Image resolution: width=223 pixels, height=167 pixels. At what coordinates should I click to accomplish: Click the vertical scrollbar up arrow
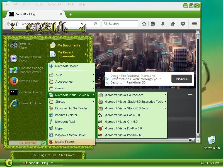[x=198, y=32]
